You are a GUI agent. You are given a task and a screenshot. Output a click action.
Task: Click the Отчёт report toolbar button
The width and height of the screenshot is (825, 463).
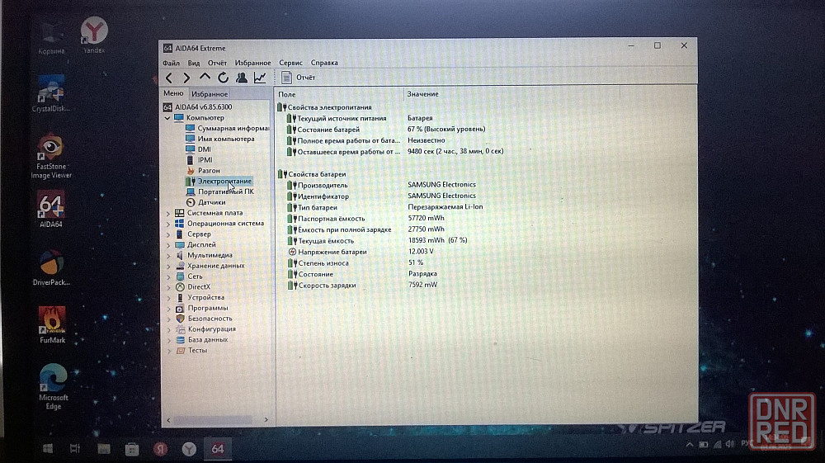point(299,78)
